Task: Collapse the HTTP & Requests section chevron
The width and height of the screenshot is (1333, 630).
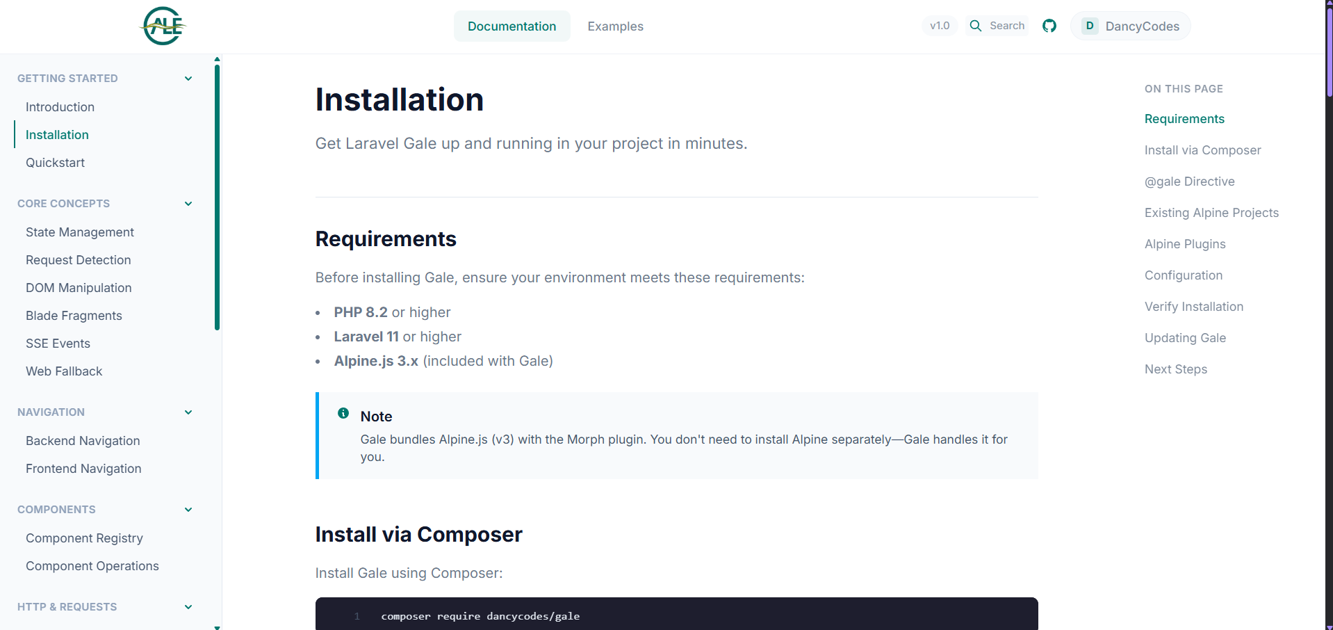Action: (188, 607)
